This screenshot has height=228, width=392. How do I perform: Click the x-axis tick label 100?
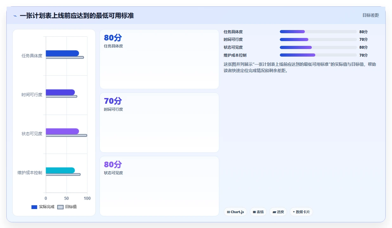(87, 198)
